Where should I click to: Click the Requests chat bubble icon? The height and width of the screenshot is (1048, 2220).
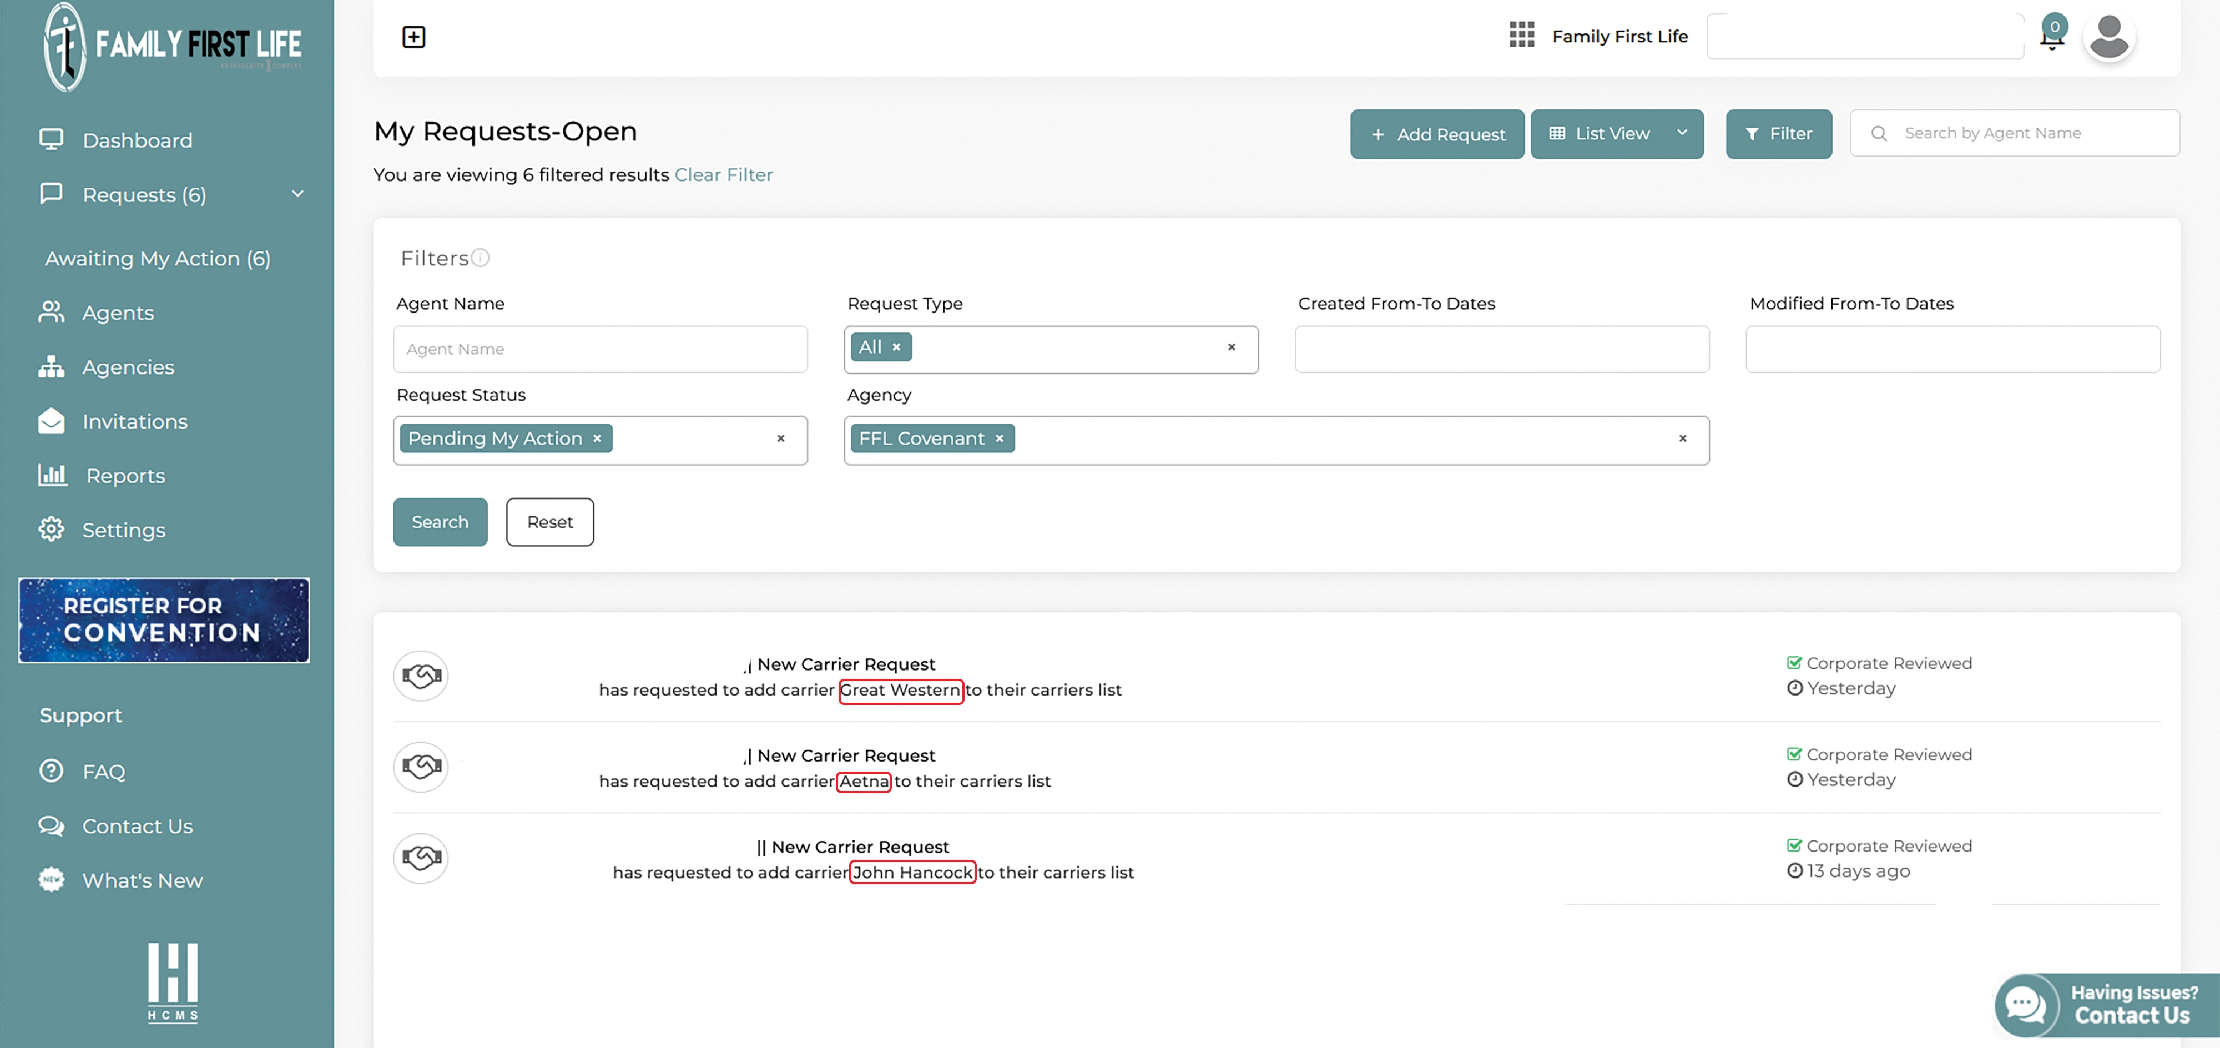point(51,194)
